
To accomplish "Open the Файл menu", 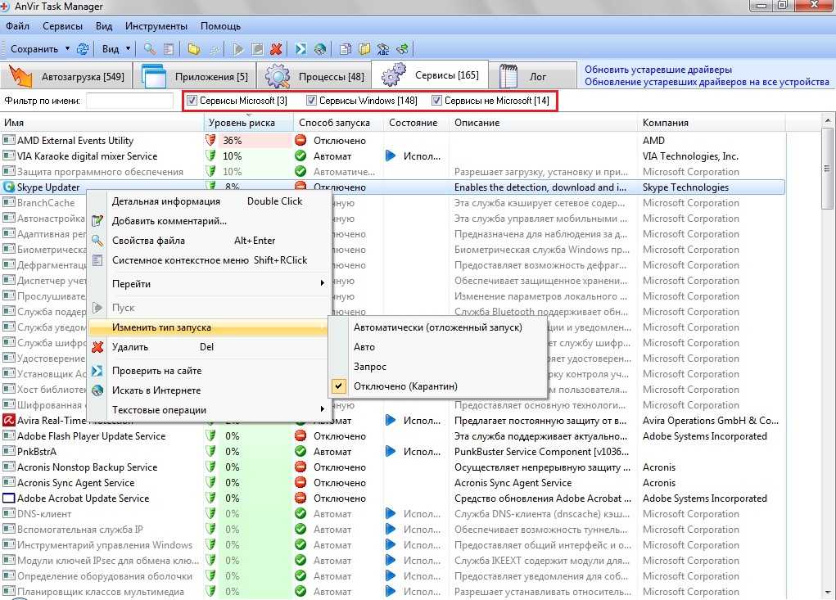I will point(17,25).
